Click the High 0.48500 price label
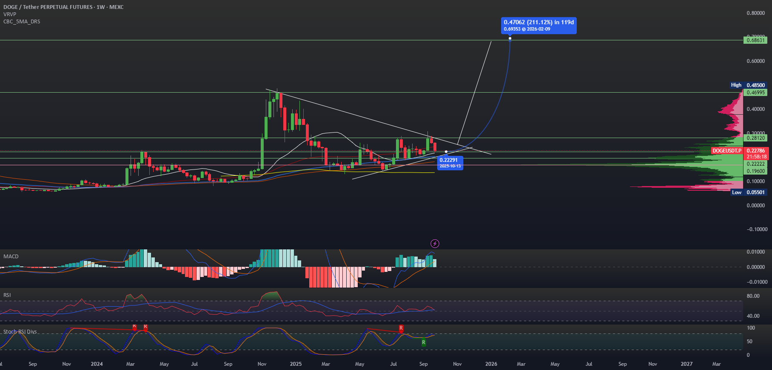The image size is (772, 370). [748, 85]
